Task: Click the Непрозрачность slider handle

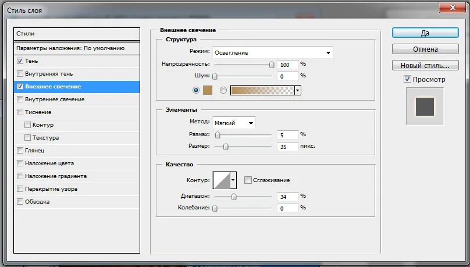Action: point(272,65)
